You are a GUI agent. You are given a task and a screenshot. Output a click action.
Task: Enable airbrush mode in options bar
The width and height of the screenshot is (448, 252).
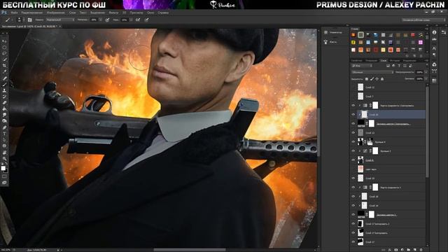tap(138, 20)
